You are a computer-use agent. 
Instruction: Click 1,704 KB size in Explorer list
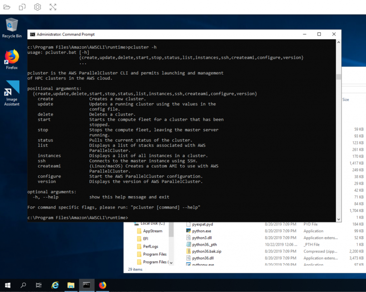point(356,211)
